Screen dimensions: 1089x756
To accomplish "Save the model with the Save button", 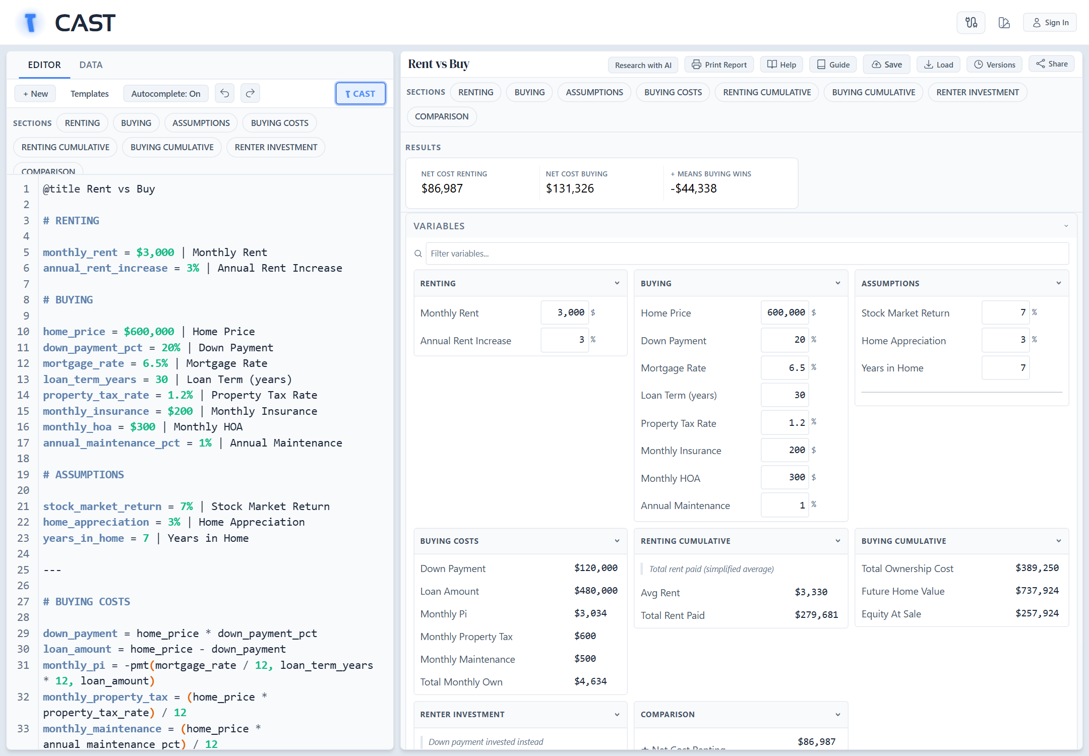I will tap(887, 65).
